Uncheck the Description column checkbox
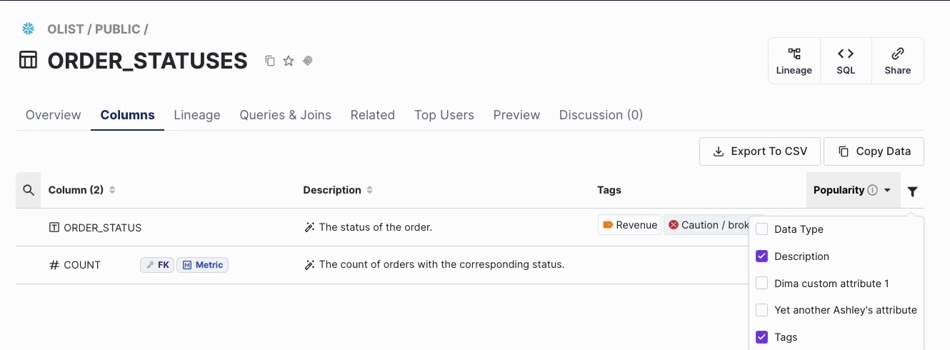This screenshot has width=950, height=350. click(x=761, y=256)
